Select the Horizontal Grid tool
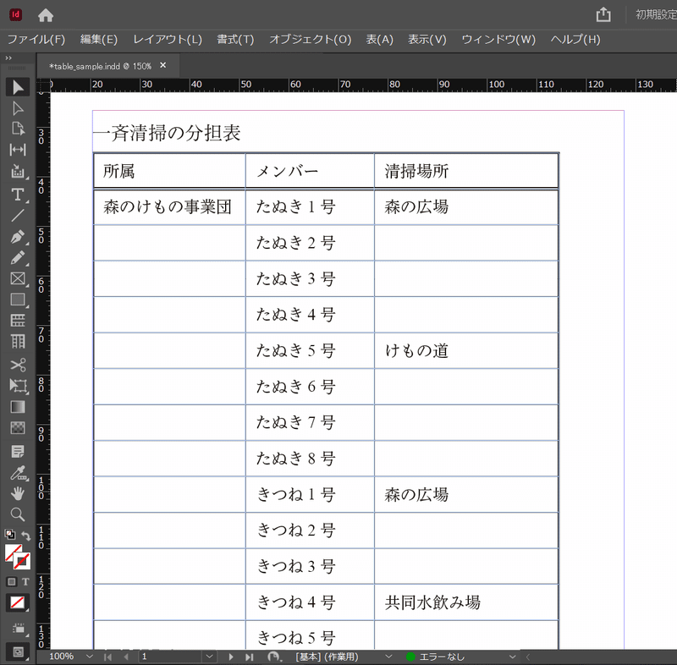The width and height of the screenshot is (677, 665). click(18, 321)
